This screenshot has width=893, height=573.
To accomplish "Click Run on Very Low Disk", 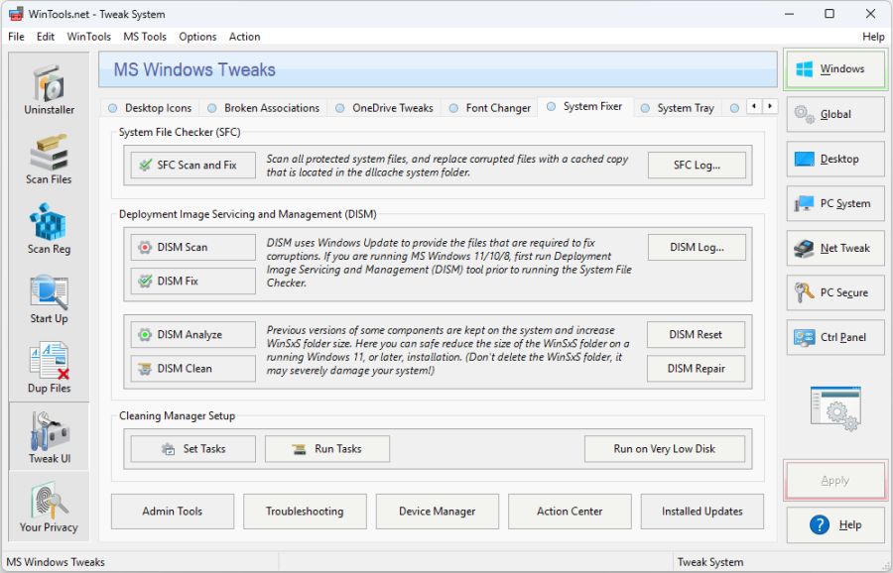I will (x=665, y=448).
